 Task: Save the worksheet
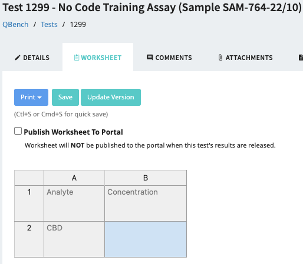coord(65,97)
